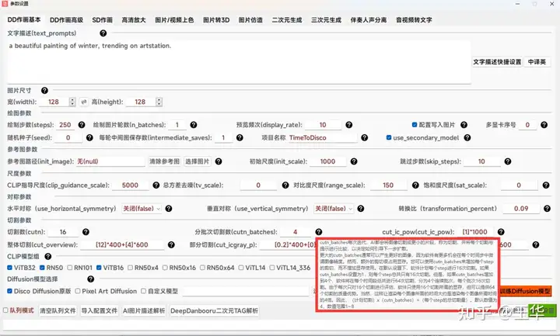
Task: Show help for transformation_percent
Action: (547, 209)
